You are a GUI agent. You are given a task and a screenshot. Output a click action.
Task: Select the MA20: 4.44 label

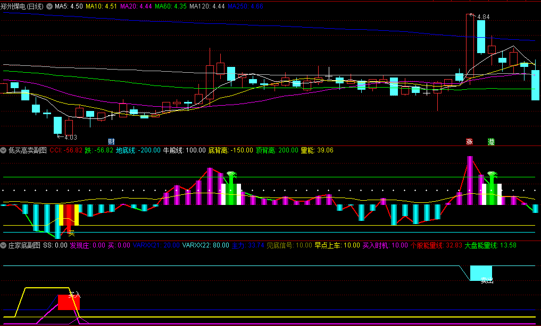click(136, 6)
